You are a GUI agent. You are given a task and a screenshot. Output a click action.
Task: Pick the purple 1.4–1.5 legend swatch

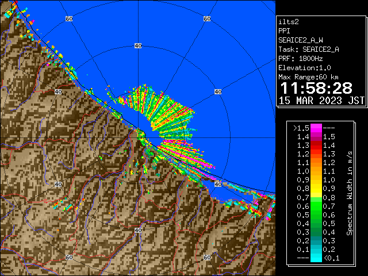(x=316, y=137)
